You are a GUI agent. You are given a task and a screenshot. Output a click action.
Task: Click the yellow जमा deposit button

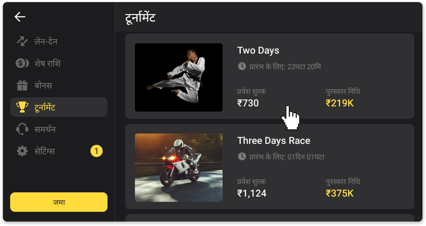point(59,202)
